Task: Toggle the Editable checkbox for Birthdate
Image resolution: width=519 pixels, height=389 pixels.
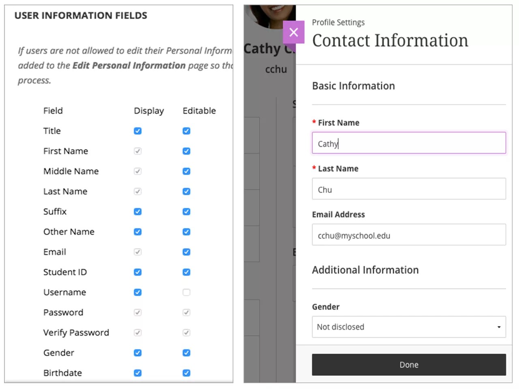Action: (186, 373)
